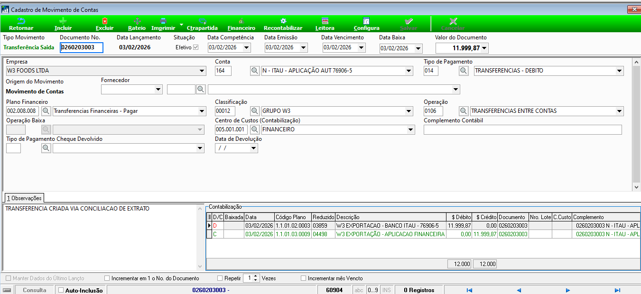Click the search magnifier next to Conta 164

coord(255,71)
